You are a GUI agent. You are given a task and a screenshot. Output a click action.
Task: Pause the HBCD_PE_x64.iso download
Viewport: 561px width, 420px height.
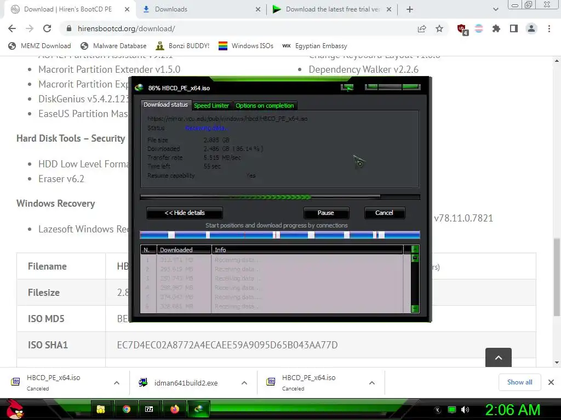coord(326,213)
